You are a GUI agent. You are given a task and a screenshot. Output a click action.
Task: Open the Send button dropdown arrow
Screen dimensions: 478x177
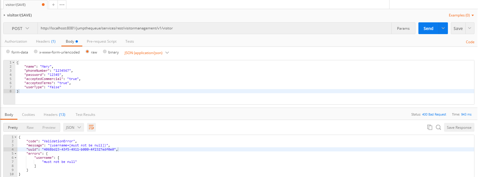pos(443,28)
